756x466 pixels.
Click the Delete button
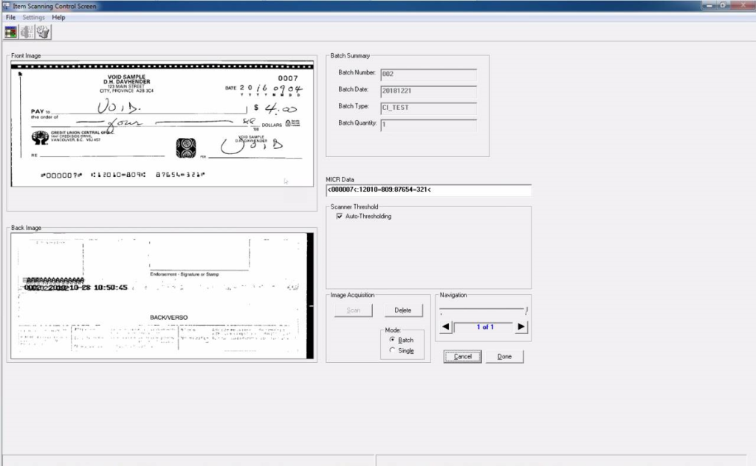pyautogui.click(x=403, y=310)
